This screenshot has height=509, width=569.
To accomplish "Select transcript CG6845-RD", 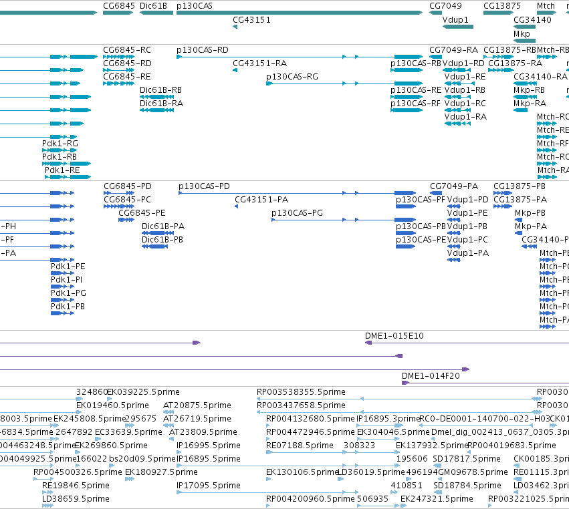I will pos(127,63).
